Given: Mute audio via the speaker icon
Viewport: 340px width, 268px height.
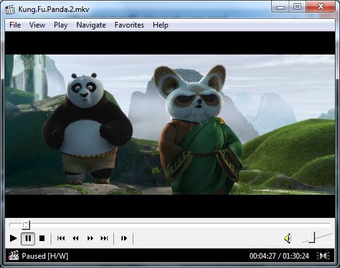Looking at the screenshot, I should [x=287, y=239].
